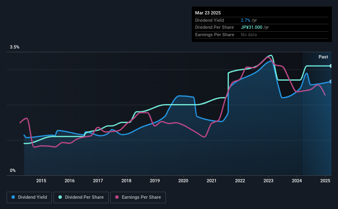Select the 2015 label on the x-axis
The width and height of the screenshot is (338, 209).
pyautogui.click(x=41, y=181)
